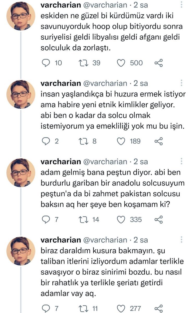192x313 pixels.
Task: Reply to the tweet with 10 replies
Action: 46,63
